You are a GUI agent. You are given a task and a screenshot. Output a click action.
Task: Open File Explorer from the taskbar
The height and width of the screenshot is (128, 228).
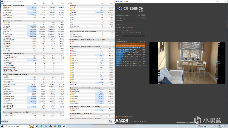pos(46,126)
